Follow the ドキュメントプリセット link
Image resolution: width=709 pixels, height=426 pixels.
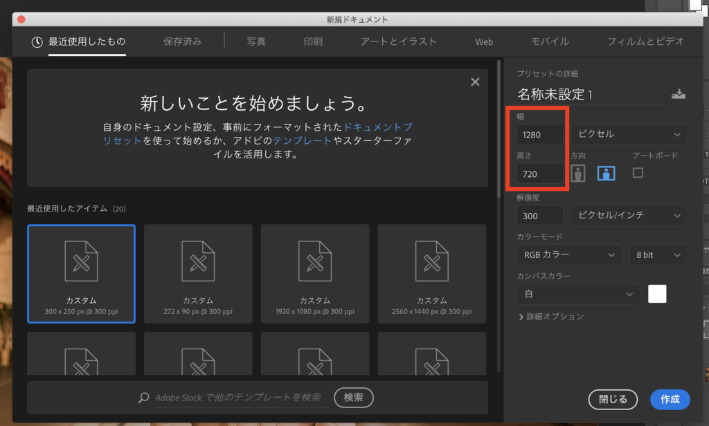tap(378, 127)
